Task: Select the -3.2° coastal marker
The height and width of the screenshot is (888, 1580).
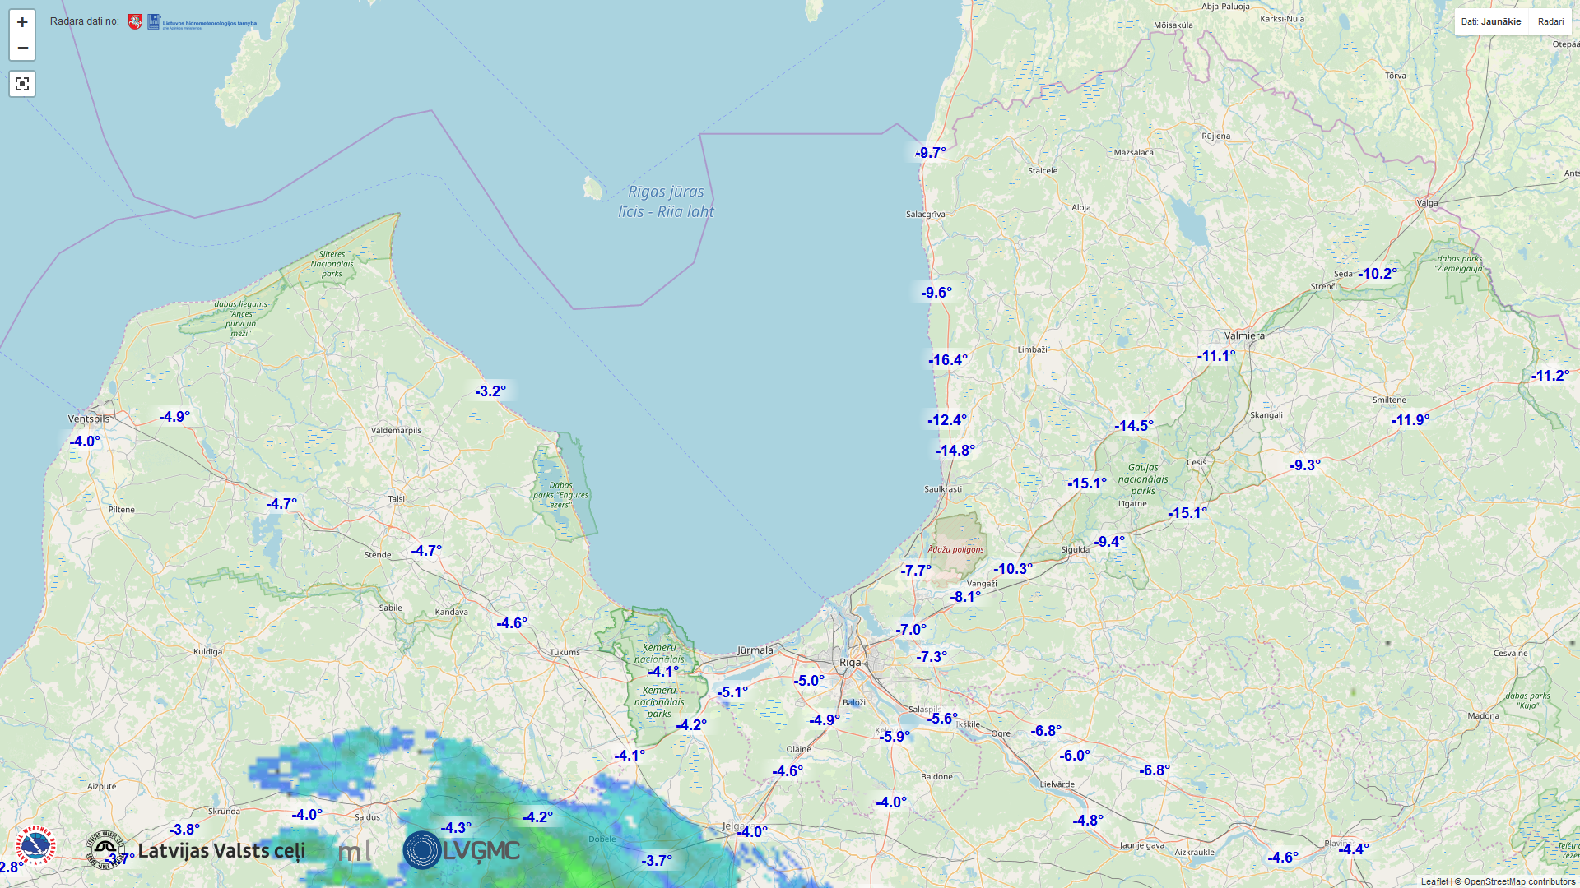Action: pos(490,391)
